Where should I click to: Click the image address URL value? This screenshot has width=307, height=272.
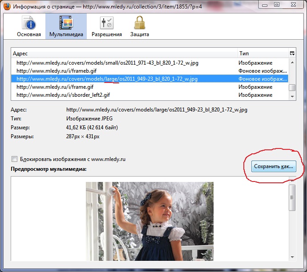click(x=157, y=110)
